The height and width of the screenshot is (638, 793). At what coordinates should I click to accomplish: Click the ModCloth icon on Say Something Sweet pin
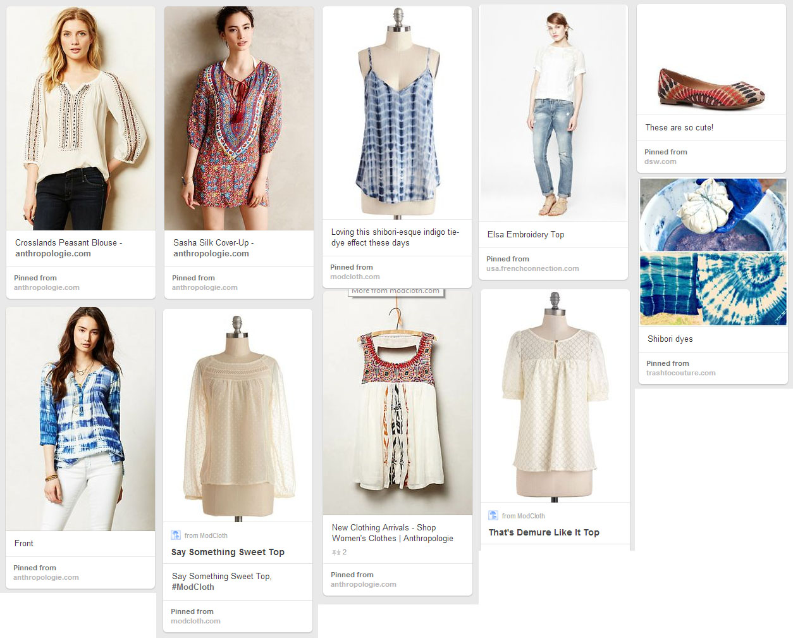(x=176, y=535)
